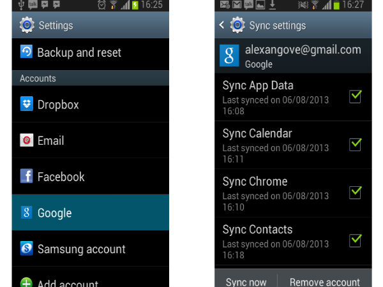Tap the Email account icon
The image size is (383, 287).
(x=26, y=140)
